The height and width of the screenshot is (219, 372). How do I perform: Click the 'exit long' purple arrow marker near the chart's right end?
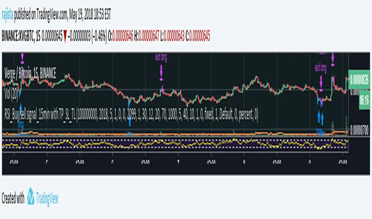click(321, 84)
